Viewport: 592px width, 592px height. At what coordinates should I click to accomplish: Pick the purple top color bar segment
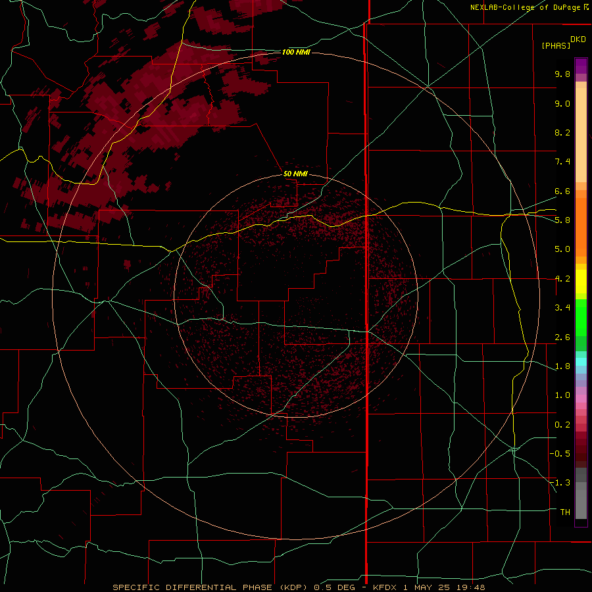click(581, 66)
